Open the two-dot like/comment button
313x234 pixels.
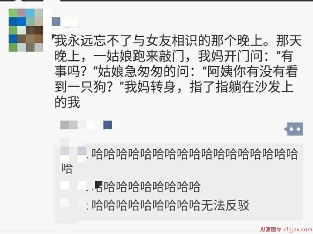click(293, 129)
